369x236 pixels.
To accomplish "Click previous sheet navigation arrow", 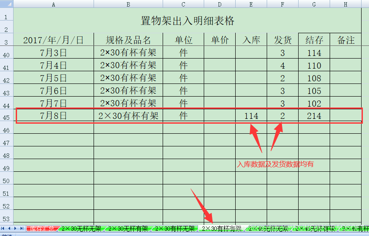I will 9,229.
